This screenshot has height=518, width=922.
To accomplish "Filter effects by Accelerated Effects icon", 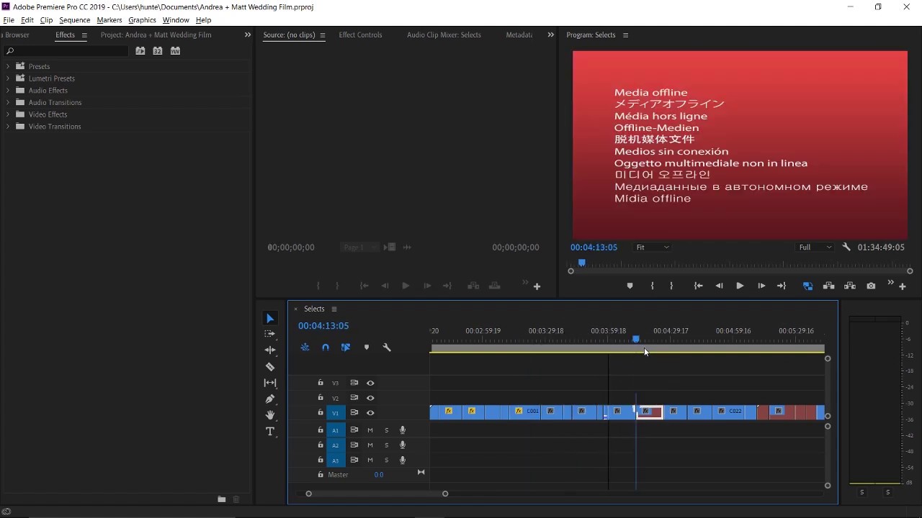I will tap(140, 51).
